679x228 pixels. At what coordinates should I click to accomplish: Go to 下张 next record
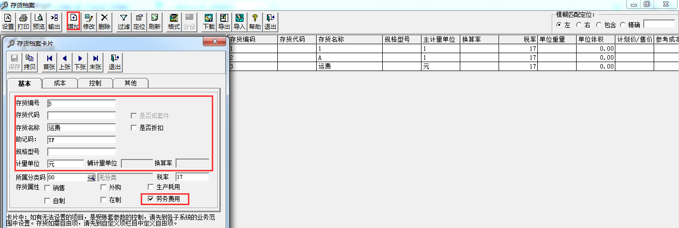(x=80, y=62)
